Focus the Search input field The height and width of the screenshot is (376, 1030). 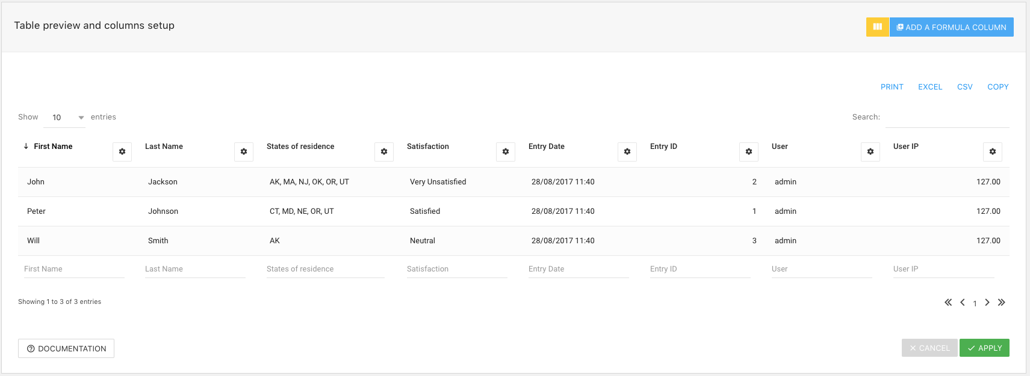(947, 118)
